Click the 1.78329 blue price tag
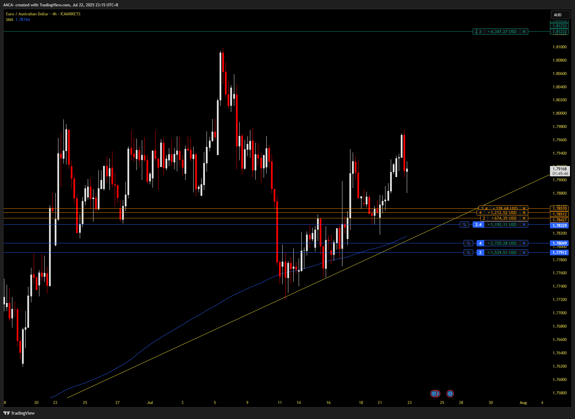The height and width of the screenshot is (419, 575). click(x=560, y=226)
